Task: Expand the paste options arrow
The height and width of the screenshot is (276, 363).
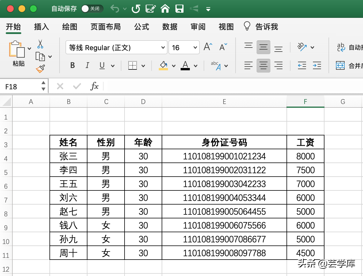Action: 29,49
